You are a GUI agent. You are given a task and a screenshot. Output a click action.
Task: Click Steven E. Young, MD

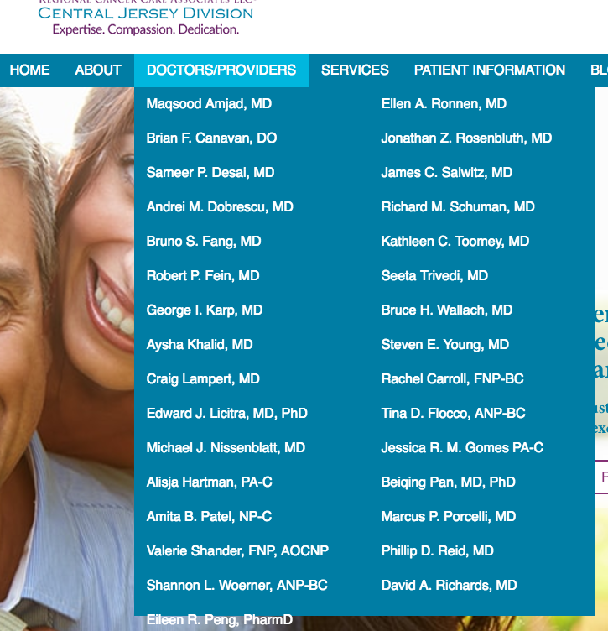tap(445, 345)
